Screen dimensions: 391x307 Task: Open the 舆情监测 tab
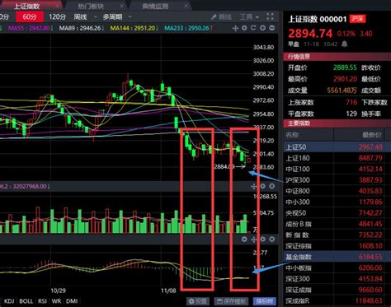click(x=155, y=6)
